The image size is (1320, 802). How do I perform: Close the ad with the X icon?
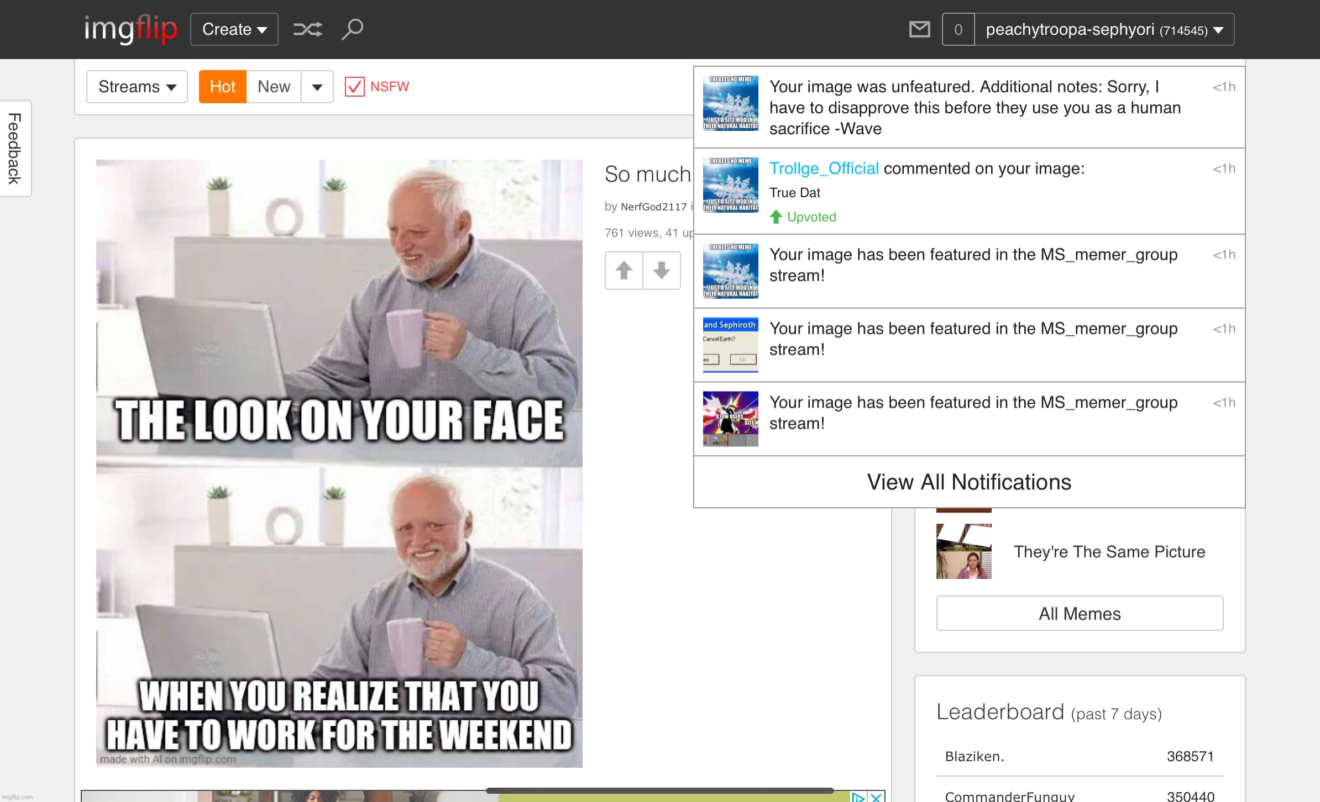[x=876, y=797]
